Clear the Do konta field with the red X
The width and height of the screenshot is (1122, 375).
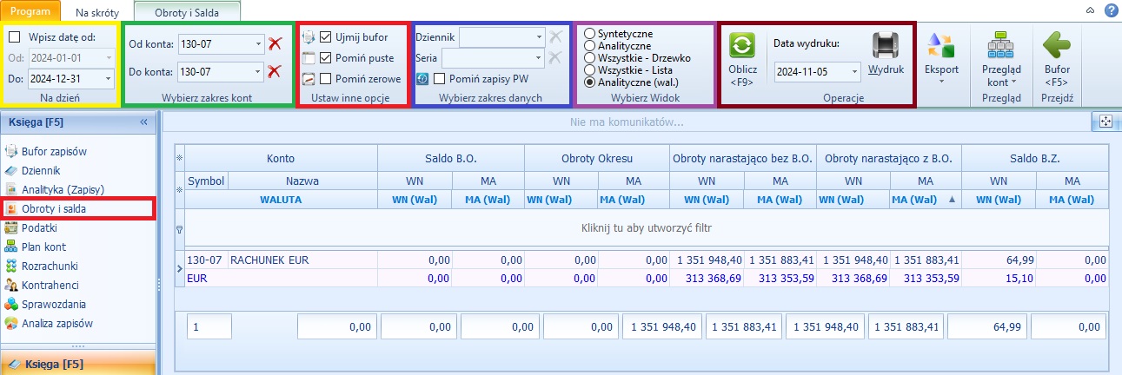276,72
